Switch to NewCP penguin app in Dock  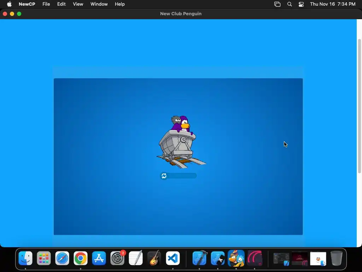[236, 258]
